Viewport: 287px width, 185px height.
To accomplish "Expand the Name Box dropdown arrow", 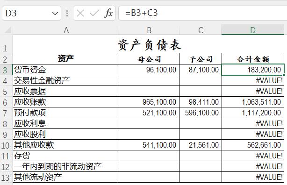I will tap(55, 14).
